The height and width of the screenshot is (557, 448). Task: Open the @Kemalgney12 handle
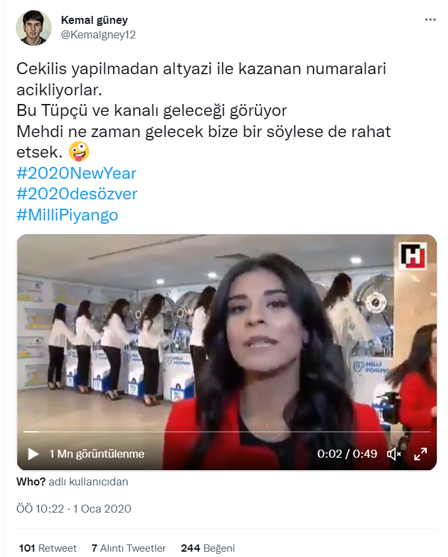coord(99,34)
